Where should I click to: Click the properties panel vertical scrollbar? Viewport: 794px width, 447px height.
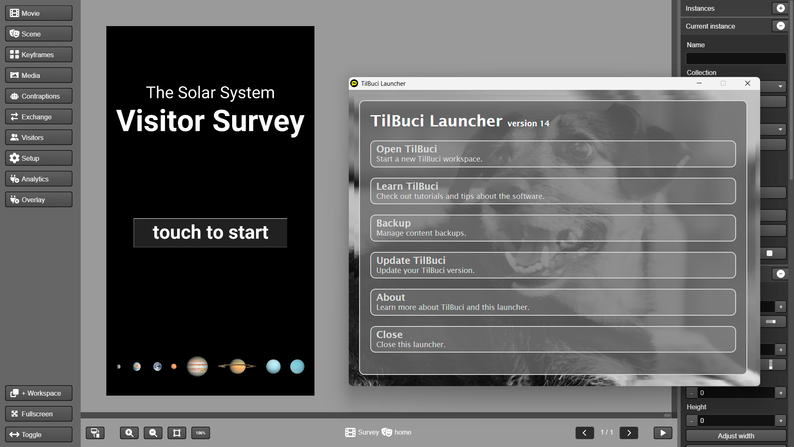pos(792,89)
